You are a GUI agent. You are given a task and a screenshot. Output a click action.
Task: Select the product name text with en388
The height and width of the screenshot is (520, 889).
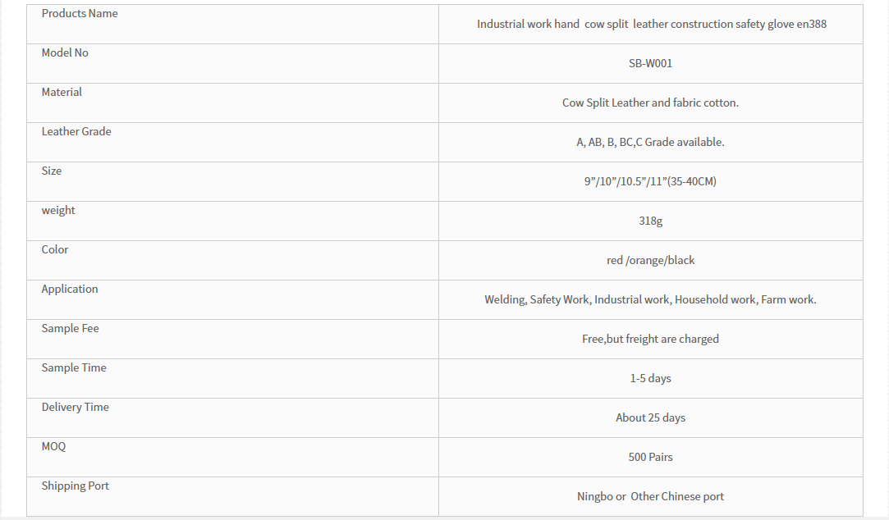click(x=652, y=25)
